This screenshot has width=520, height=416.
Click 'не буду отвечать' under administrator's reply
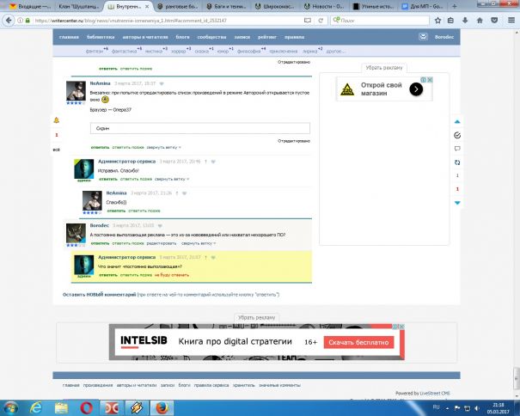(x=172, y=276)
